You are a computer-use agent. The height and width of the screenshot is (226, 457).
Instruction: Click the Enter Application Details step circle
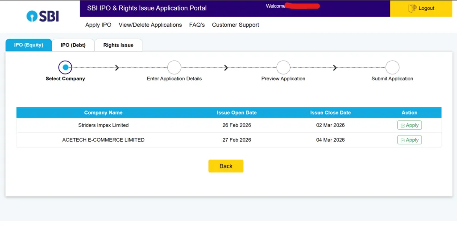(174, 68)
